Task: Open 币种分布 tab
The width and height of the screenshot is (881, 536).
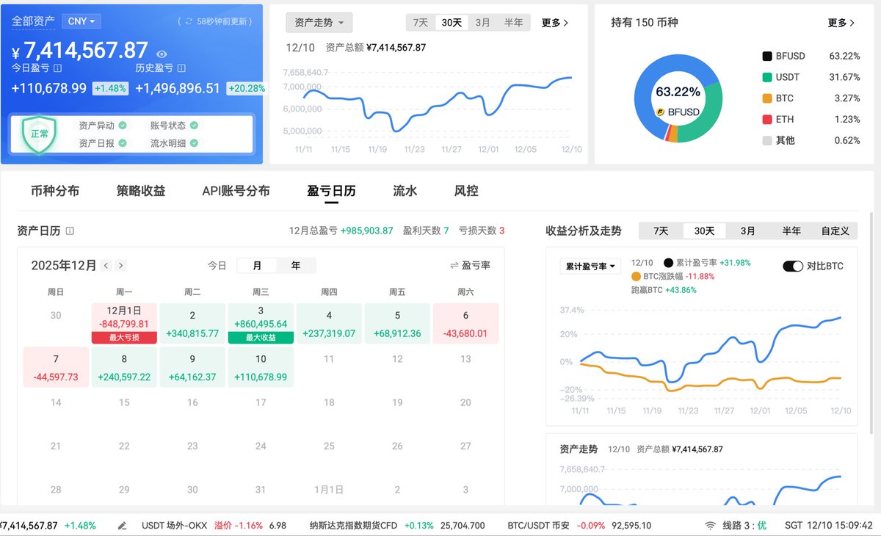Action: (55, 191)
